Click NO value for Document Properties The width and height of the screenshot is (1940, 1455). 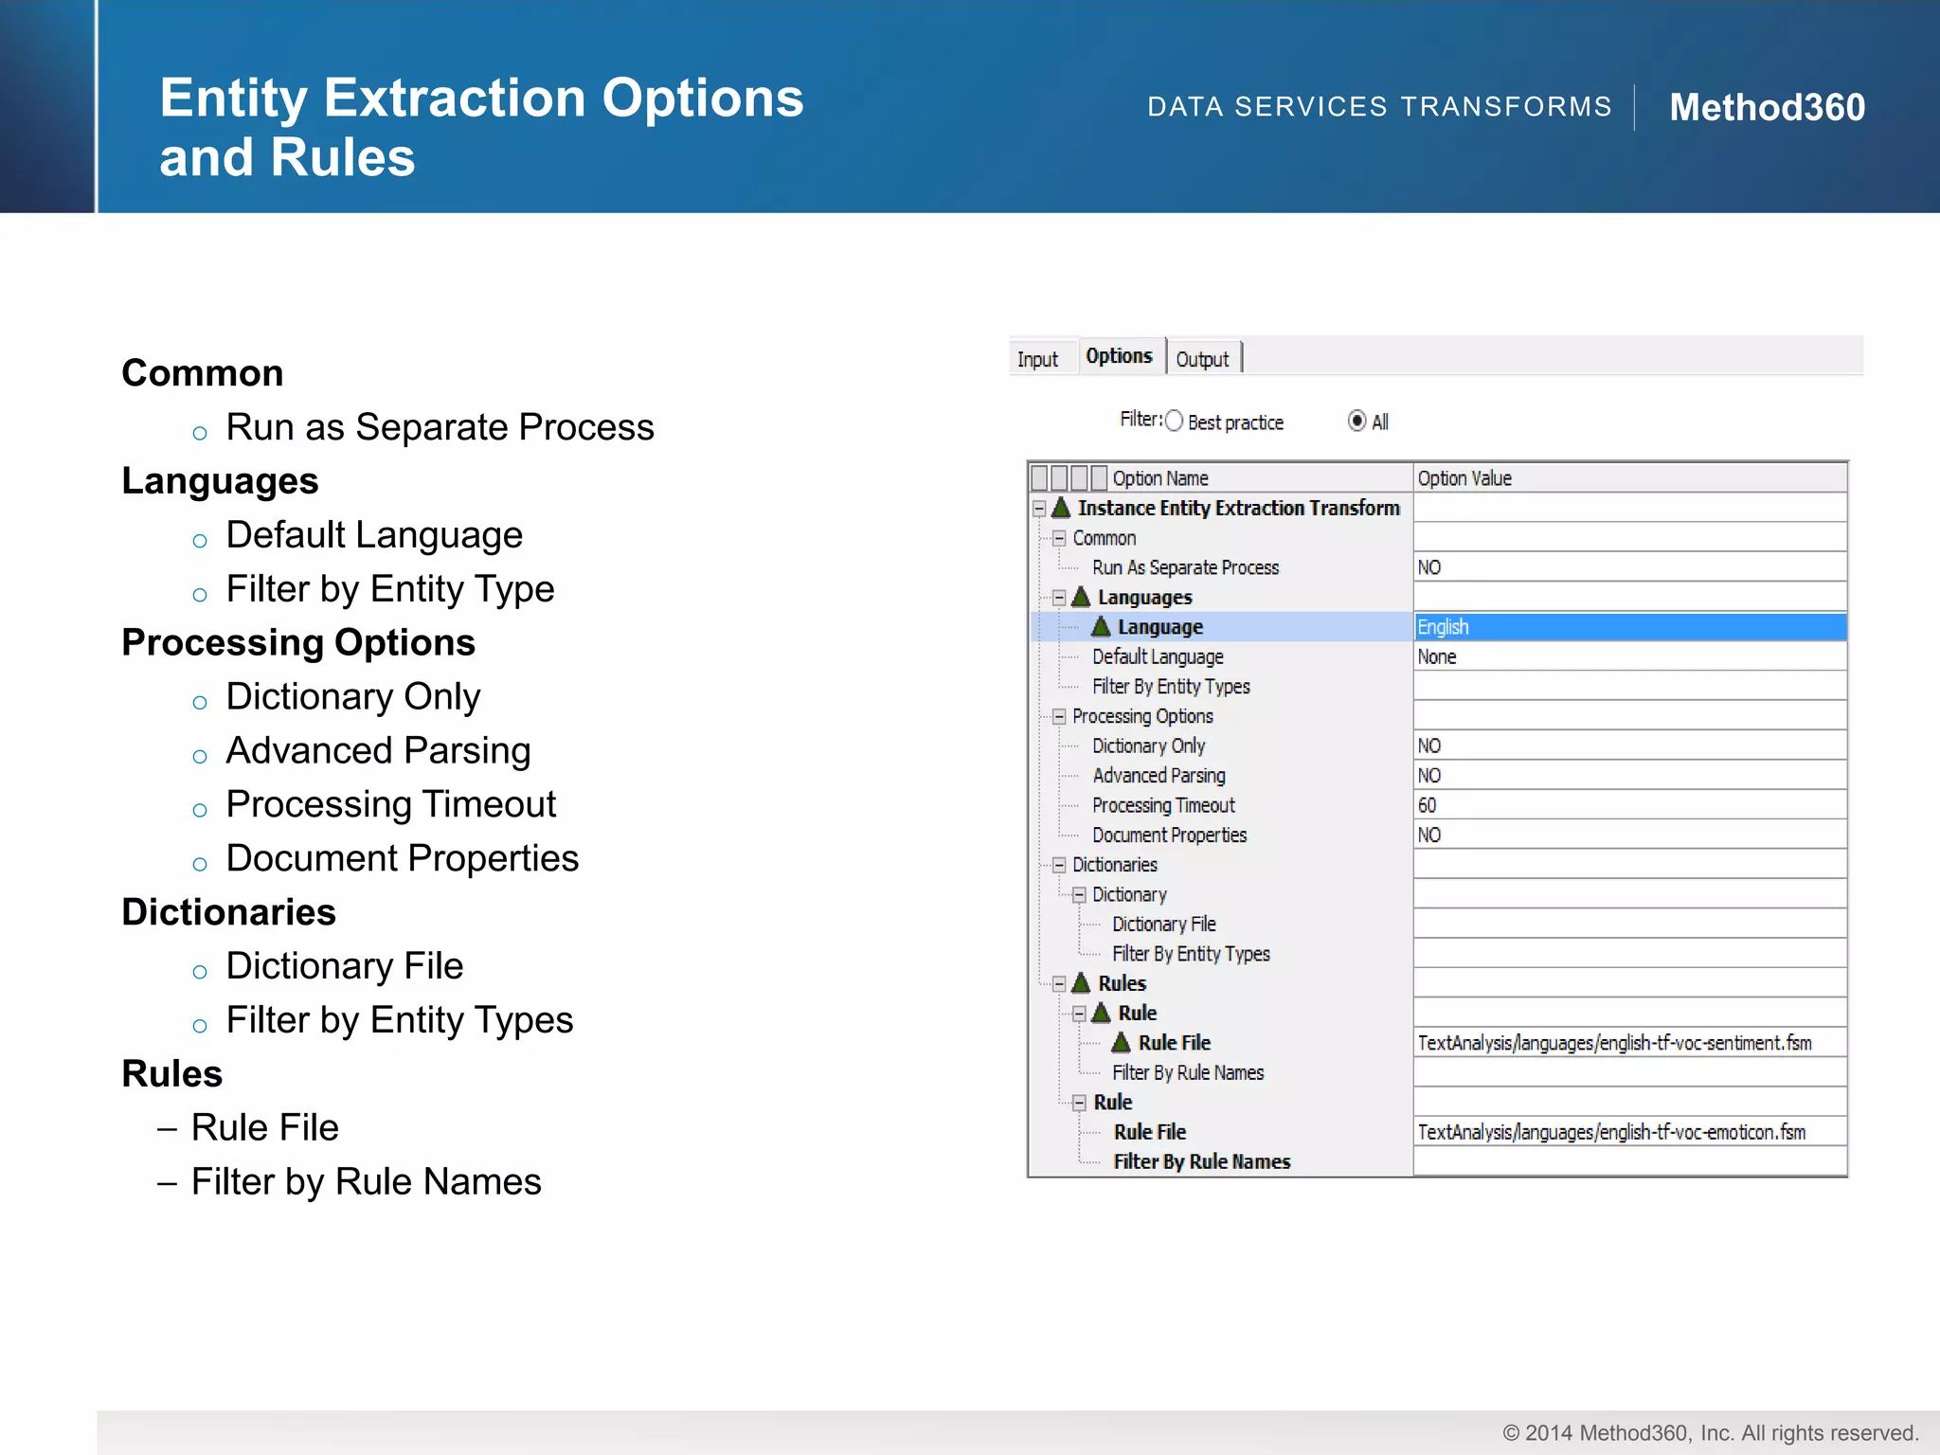coord(1629,835)
